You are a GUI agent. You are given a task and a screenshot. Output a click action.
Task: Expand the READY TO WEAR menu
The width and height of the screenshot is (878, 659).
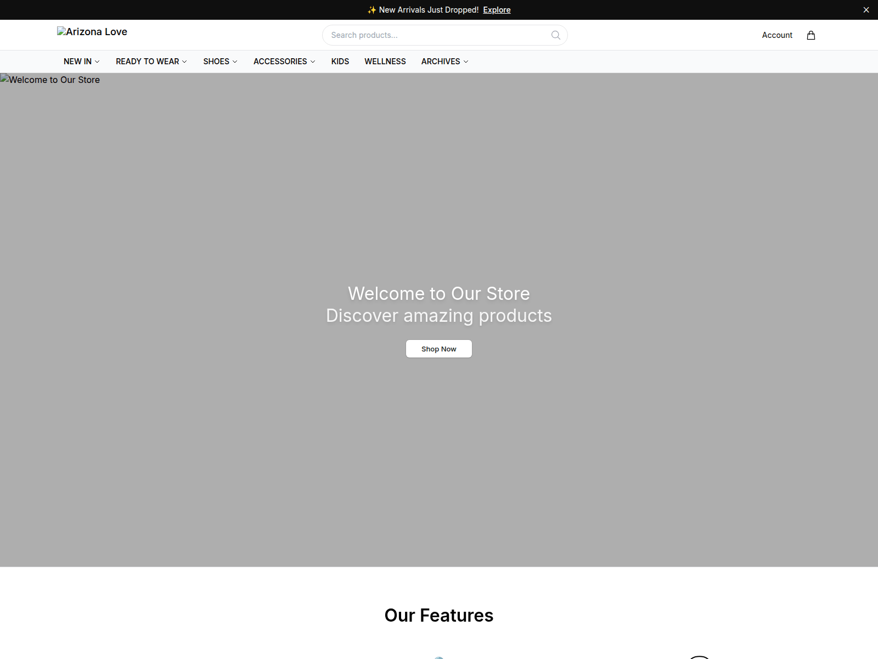click(x=151, y=62)
